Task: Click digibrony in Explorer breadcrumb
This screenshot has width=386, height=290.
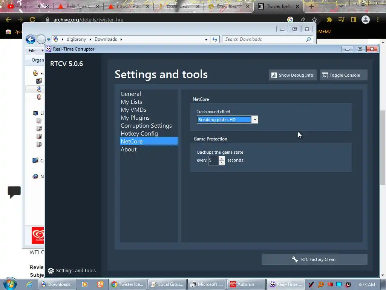Action: pos(76,39)
